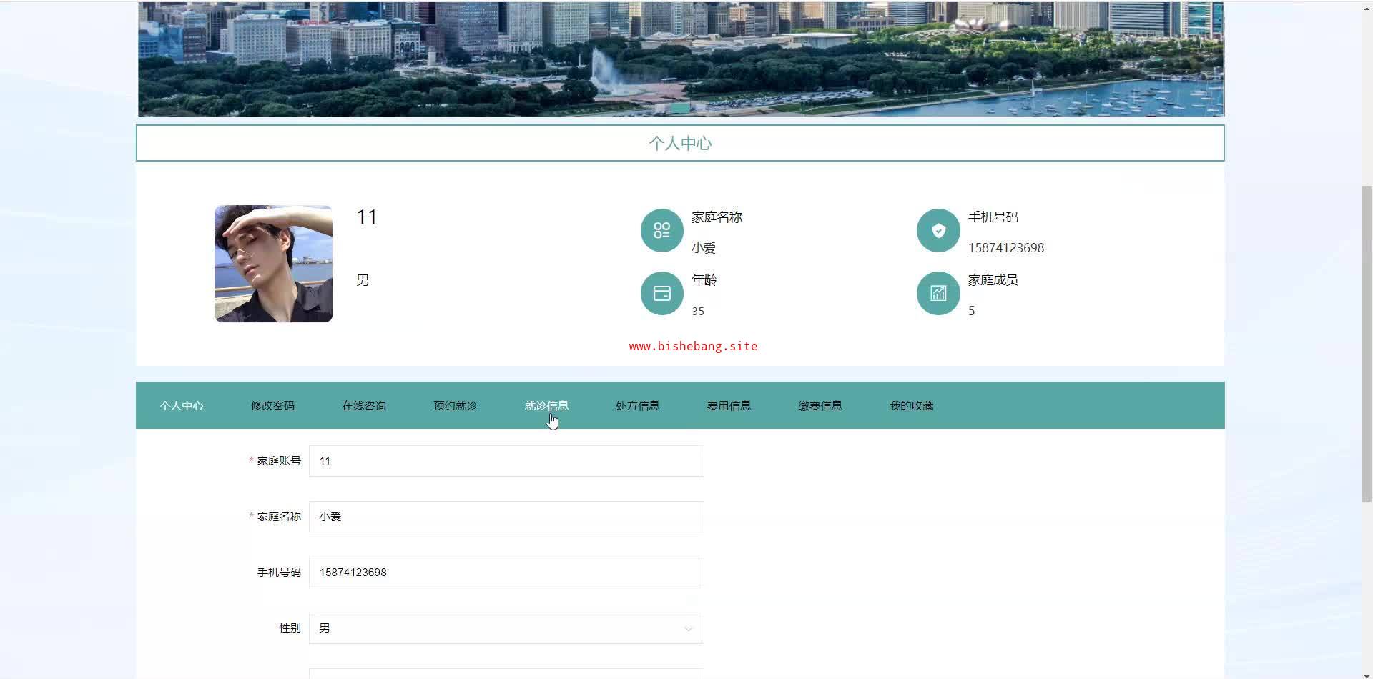The width and height of the screenshot is (1373, 679).
Task: Switch to the 个人中心 tab
Action: [182, 406]
